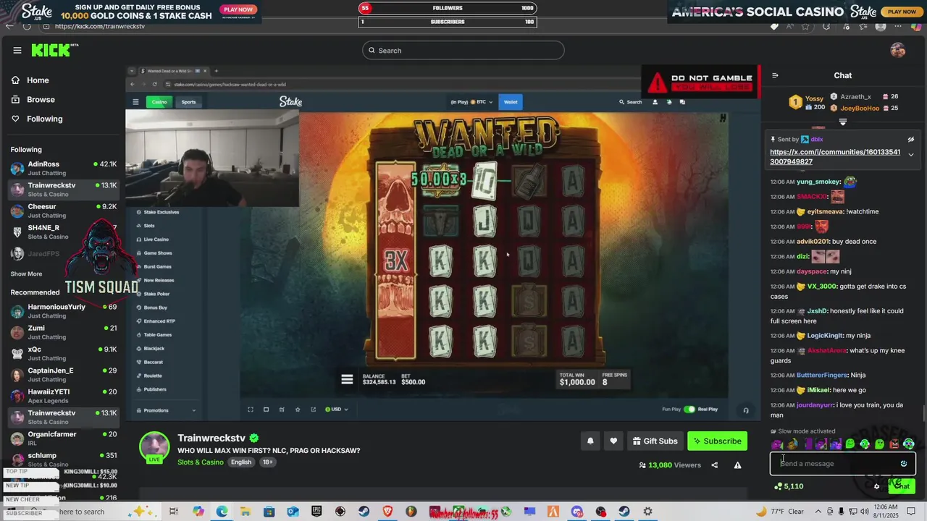927x521 pixels.
Task: Select Casino tab in Stake
Action: tap(159, 102)
